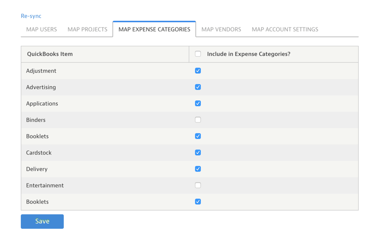Image resolution: width=379 pixels, height=249 pixels.
Task: Uncheck the Booklets checkbox below Entertainment
Action: [198, 202]
